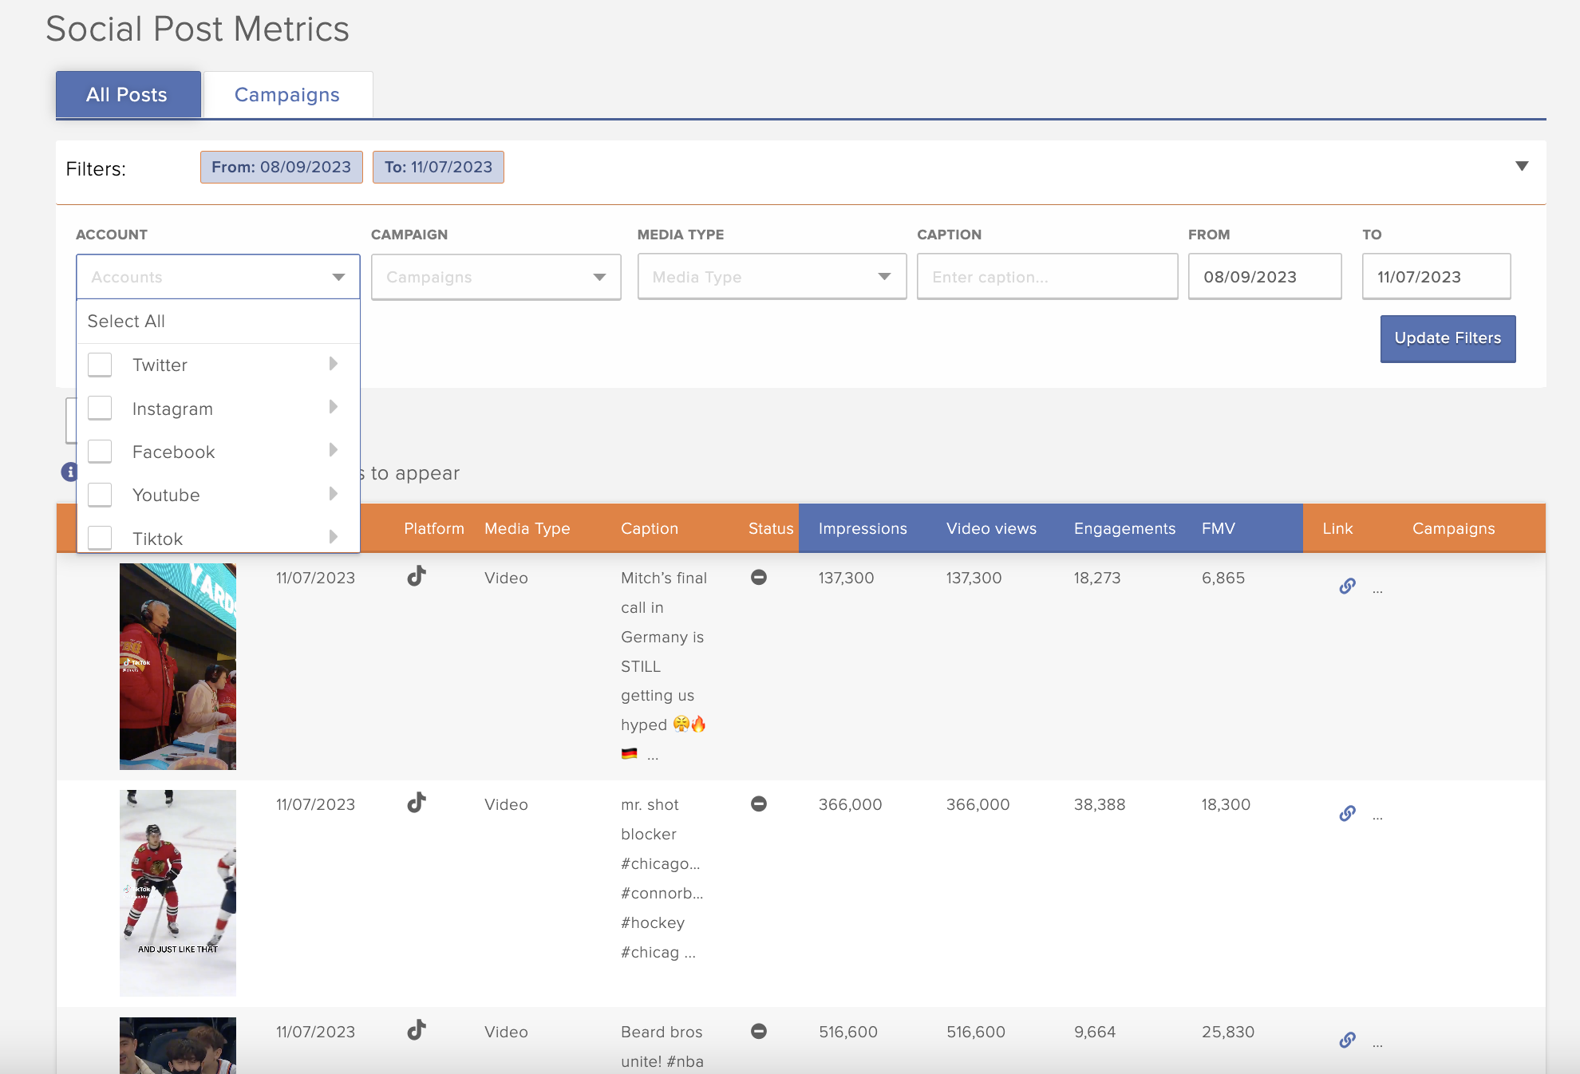Screen dimensions: 1580x1074
Task: Collapse the Filters panel with the triangle
Action: pos(1523,165)
